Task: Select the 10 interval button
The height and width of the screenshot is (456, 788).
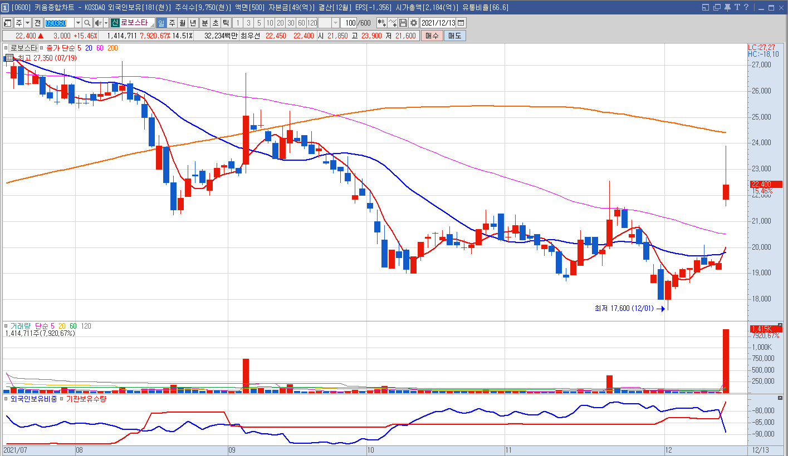Action: pyautogui.click(x=270, y=23)
